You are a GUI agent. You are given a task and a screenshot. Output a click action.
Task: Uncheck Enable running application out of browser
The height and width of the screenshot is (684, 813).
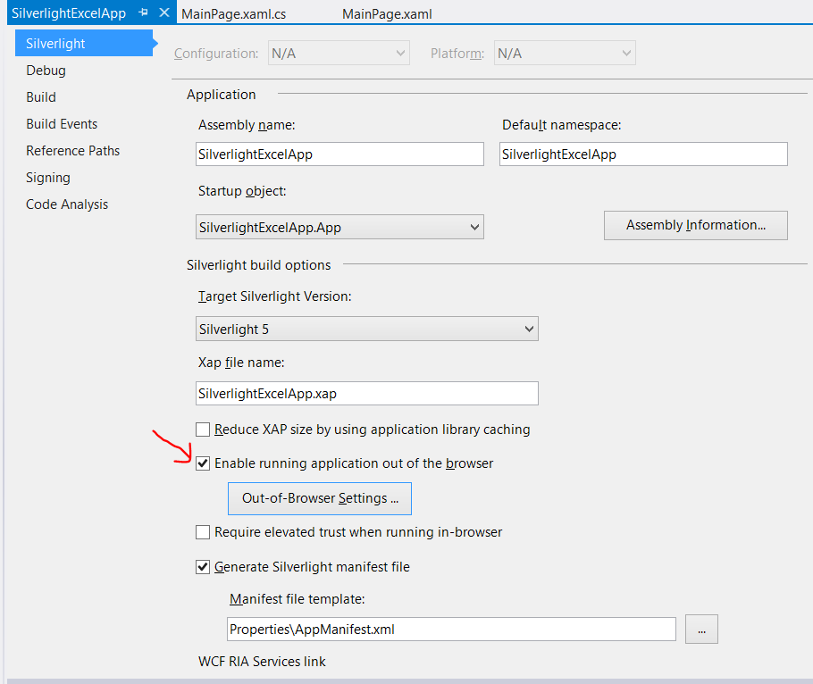point(203,463)
